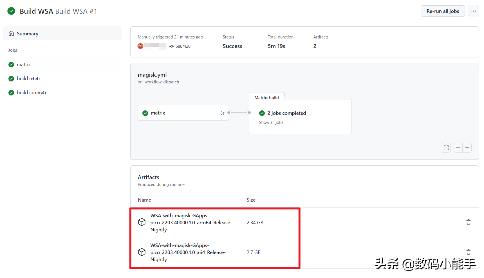
Task: Click the Matrix: build tab label
Action: [x=266, y=98]
